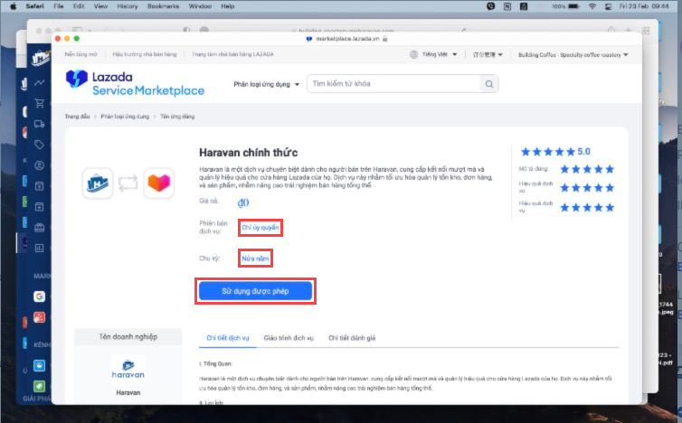The image size is (682, 423).
Task: Click the 5.0 overall star rating
Action: (555, 152)
